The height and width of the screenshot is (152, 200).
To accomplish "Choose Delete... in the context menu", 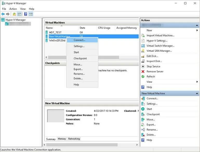I will [82, 78].
